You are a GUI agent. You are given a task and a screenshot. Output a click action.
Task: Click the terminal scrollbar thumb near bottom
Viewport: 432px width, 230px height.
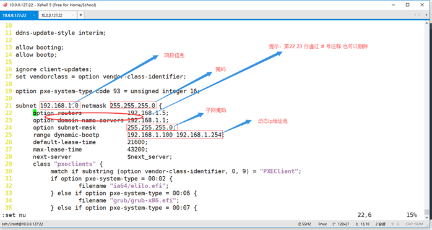pos(426,212)
